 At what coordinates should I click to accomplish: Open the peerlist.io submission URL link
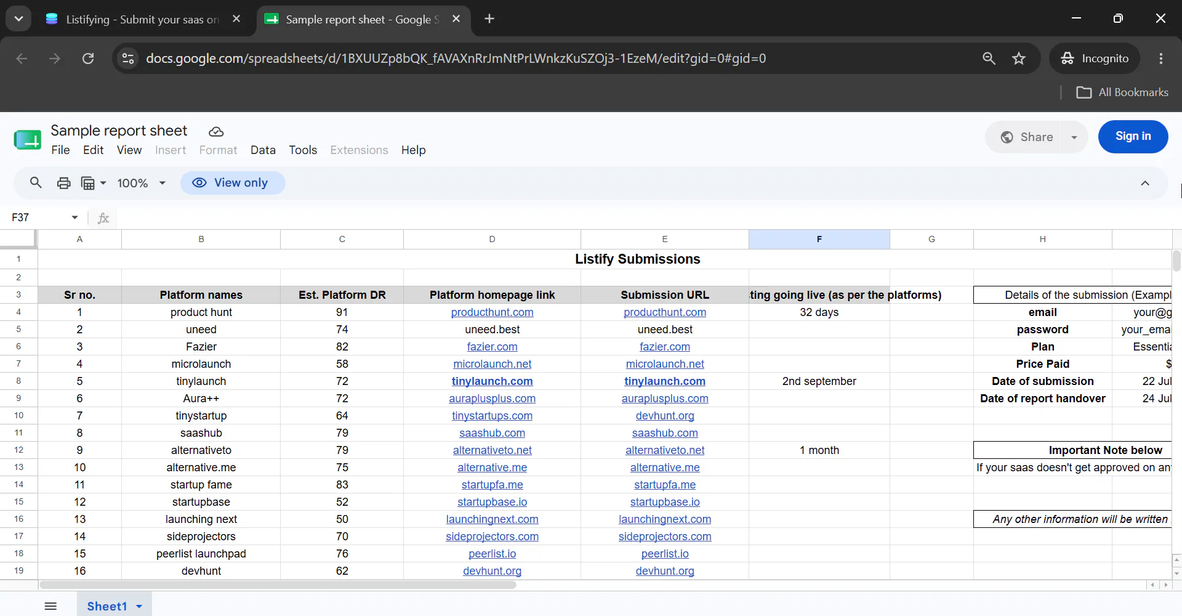click(664, 554)
